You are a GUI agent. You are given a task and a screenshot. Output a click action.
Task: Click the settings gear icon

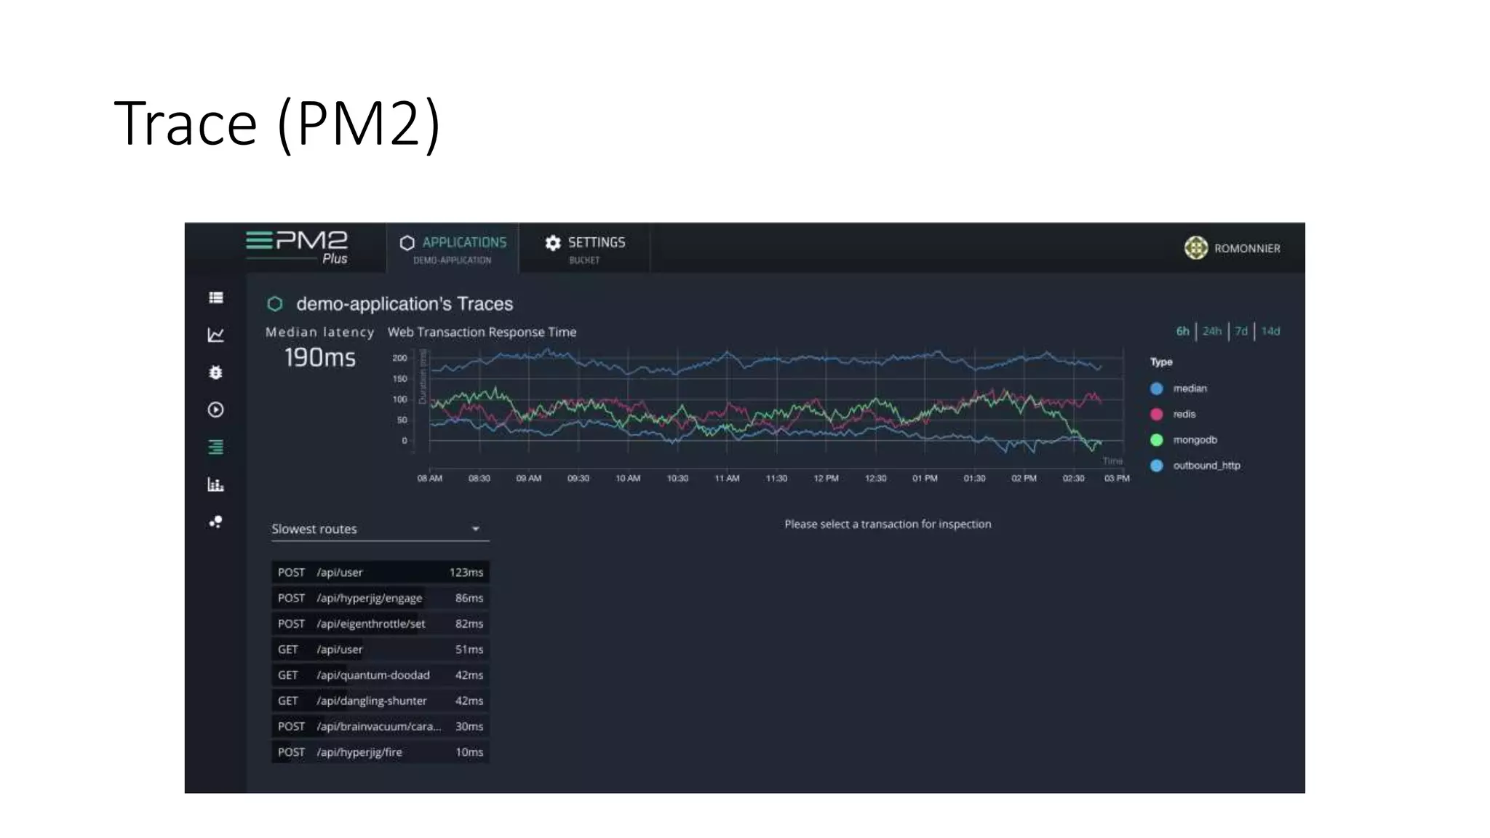pos(553,242)
